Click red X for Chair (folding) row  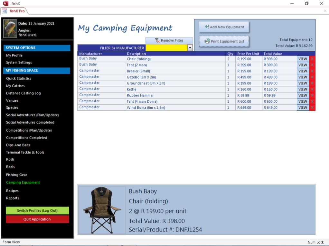pos(312,59)
